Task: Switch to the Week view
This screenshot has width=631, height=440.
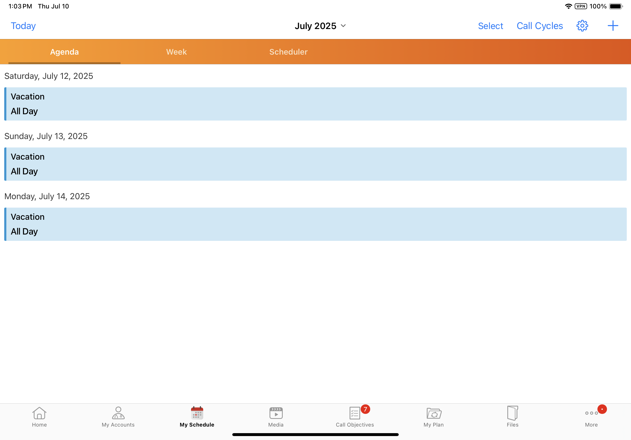Action: pos(177,52)
